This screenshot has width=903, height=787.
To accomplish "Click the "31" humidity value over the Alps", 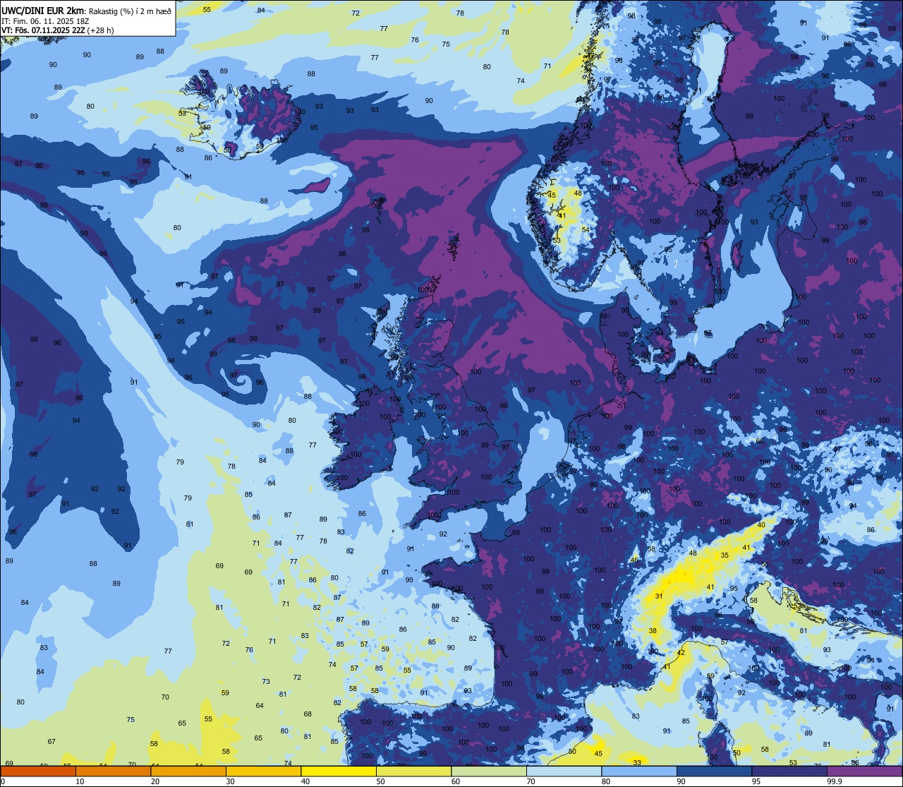I will coord(659,596).
